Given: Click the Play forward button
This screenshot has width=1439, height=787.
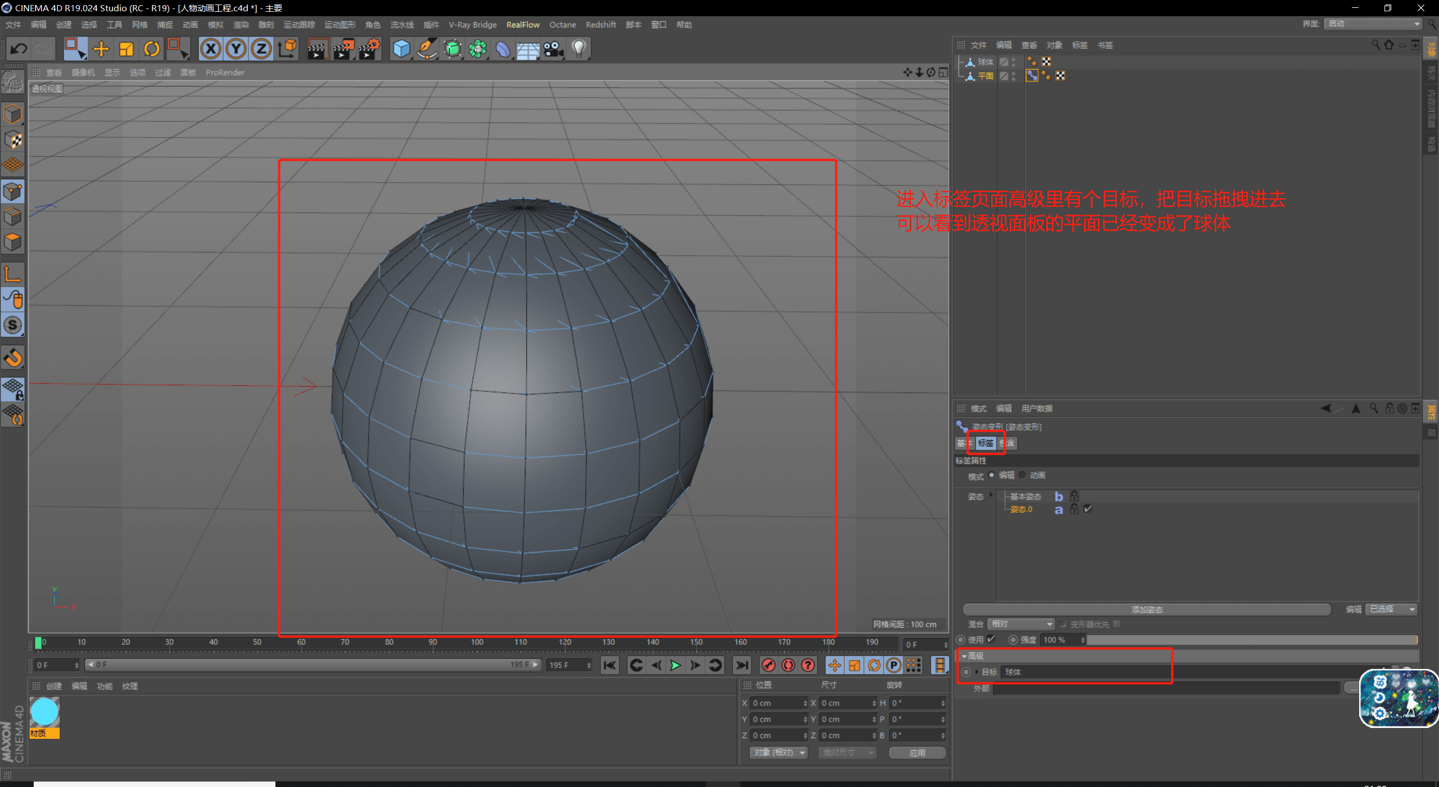Looking at the screenshot, I should coord(675,666).
